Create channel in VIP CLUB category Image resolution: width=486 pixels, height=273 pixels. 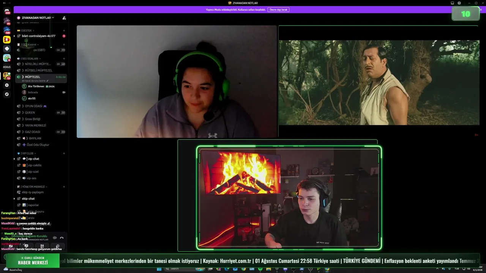pos(64,154)
